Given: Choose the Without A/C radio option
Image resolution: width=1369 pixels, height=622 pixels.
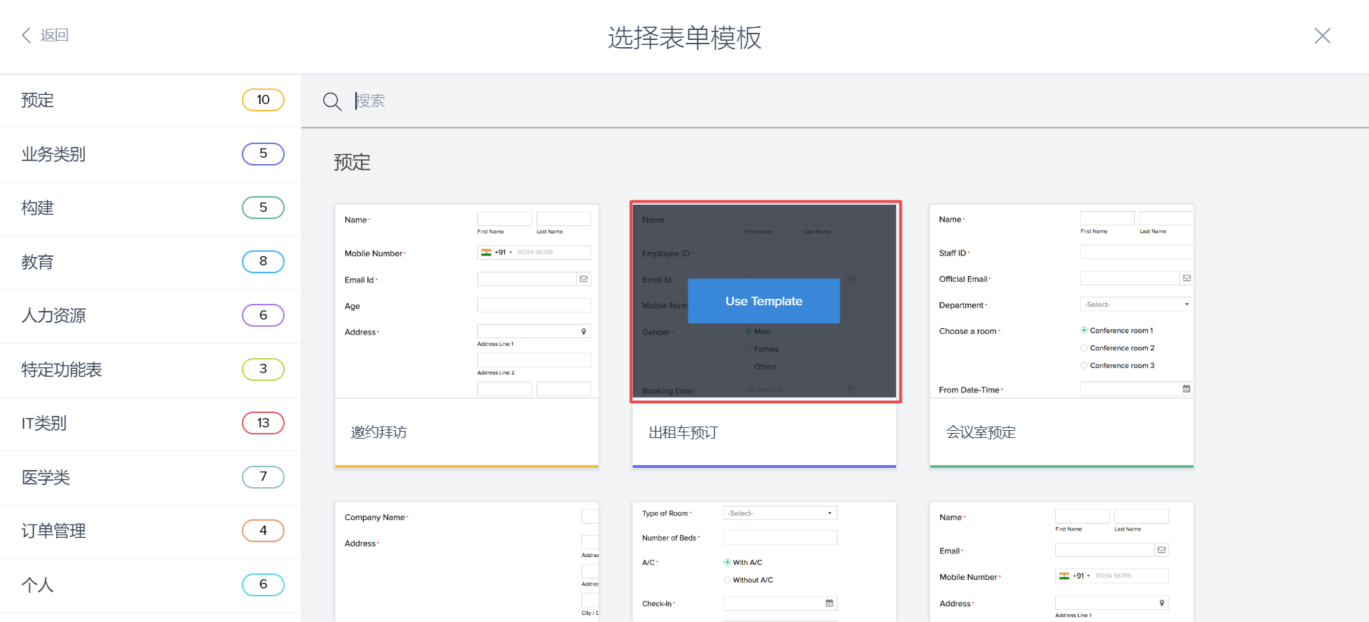Looking at the screenshot, I should point(728,580).
